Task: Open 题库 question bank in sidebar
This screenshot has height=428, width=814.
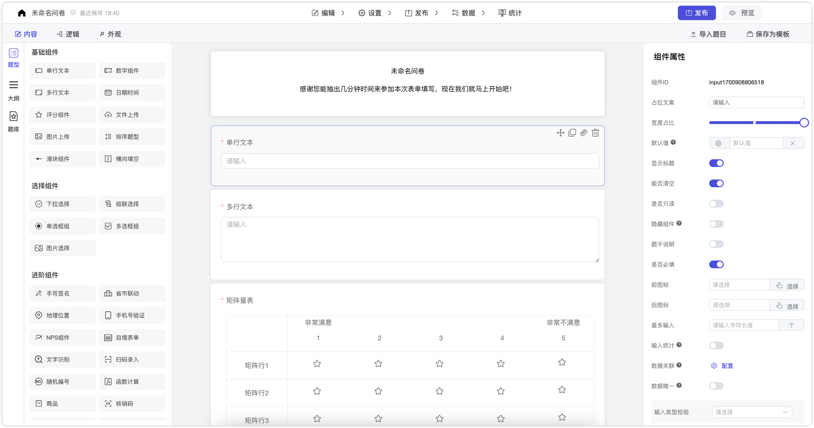Action: click(14, 122)
